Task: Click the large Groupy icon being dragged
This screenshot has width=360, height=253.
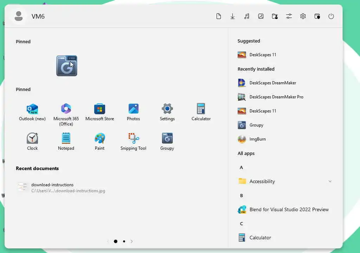Action: click(67, 66)
